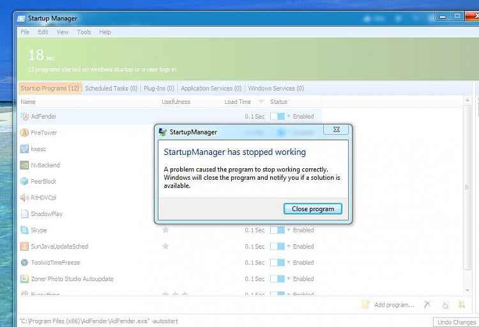Screen dimensions: 479x327
Task: Toggle the Zoner Photo Studio Autoupdate switch
Action: (277, 279)
